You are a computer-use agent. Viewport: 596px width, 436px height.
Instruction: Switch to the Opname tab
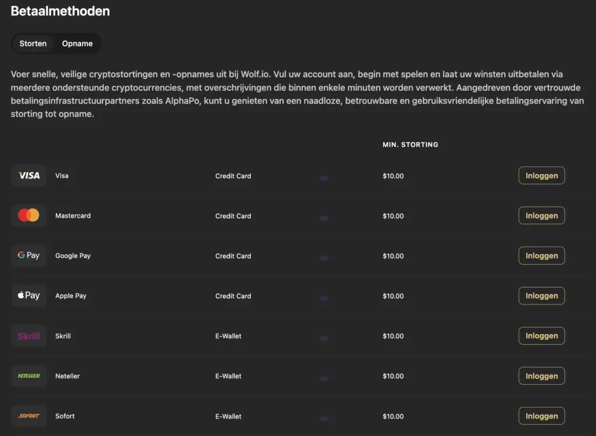click(77, 43)
